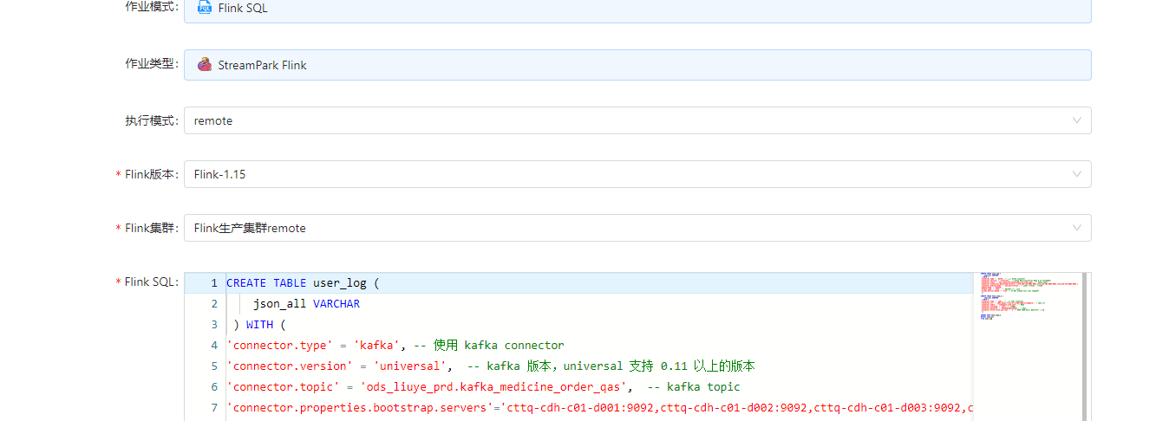This screenshot has height=421, width=1156.
Task: Click the bootstrap.servers code line
Action: pyautogui.click(x=600, y=407)
